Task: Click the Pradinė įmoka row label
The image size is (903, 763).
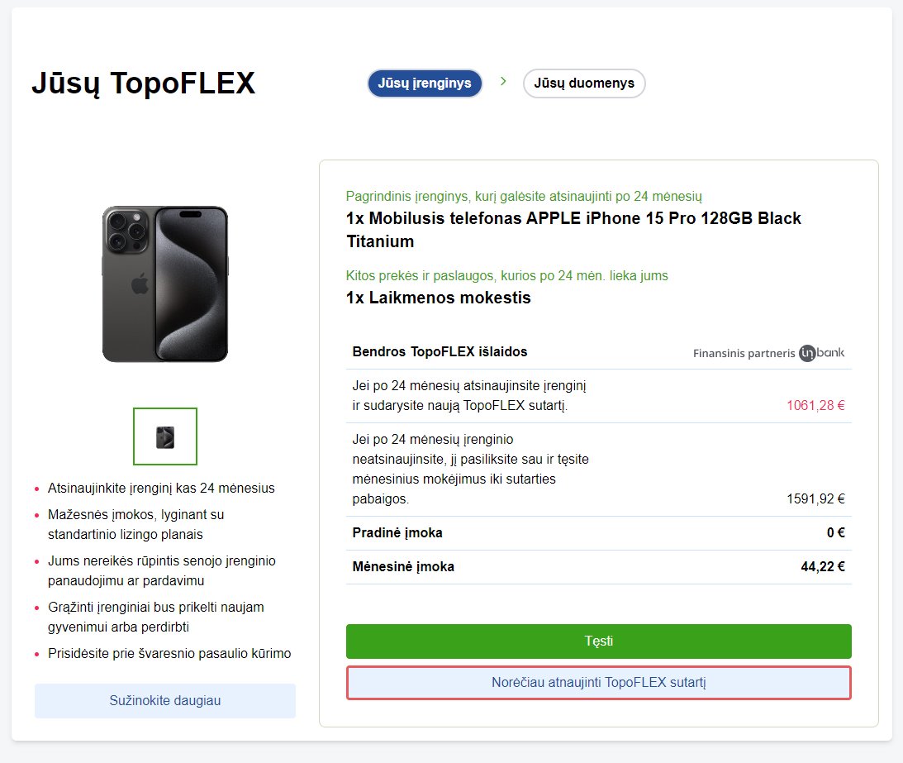Action: click(397, 533)
